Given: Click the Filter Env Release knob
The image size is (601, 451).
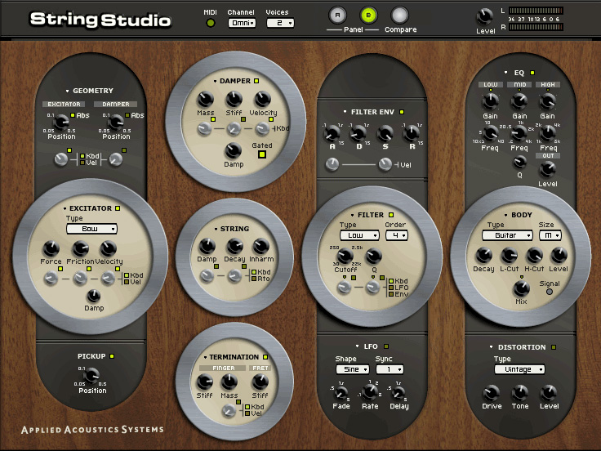Looking at the screenshot, I should (412, 133).
